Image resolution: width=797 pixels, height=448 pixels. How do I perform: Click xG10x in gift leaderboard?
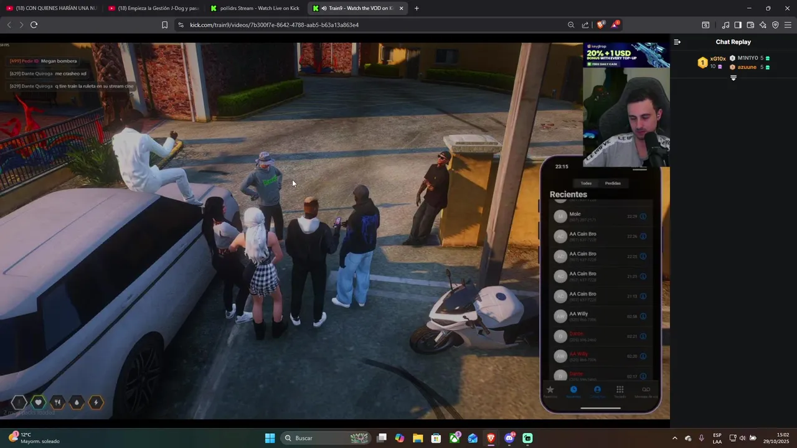(x=717, y=58)
